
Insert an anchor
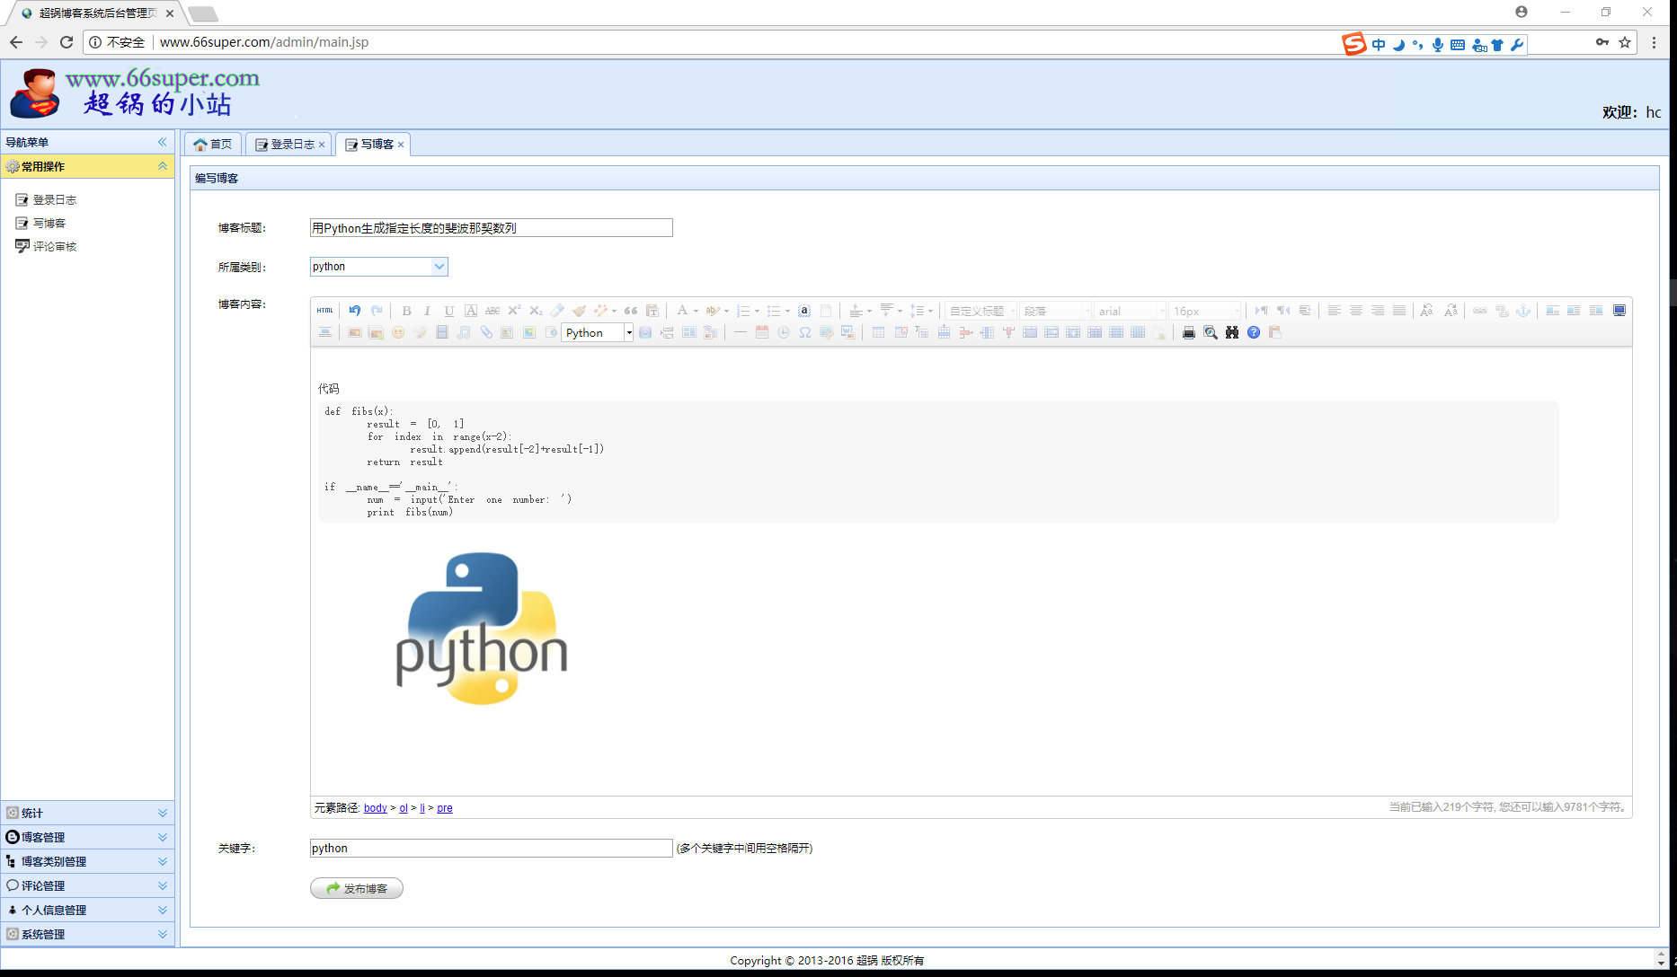click(x=1522, y=311)
